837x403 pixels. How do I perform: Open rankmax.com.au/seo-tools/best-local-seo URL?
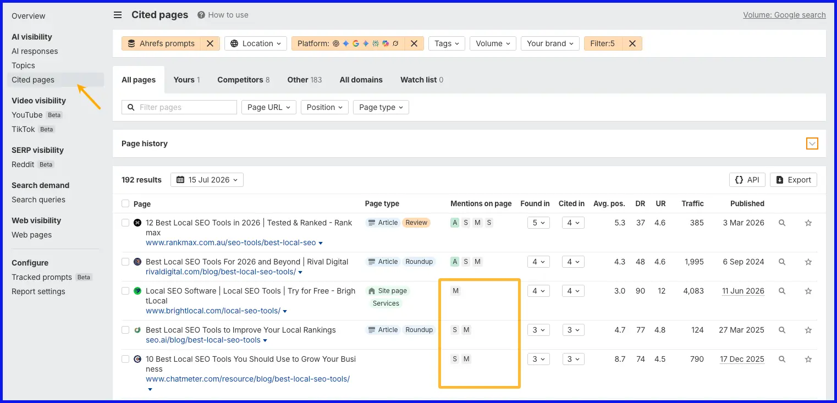coord(231,242)
